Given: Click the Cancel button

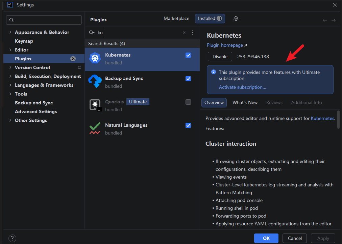Looking at the screenshot, I should (295, 238).
